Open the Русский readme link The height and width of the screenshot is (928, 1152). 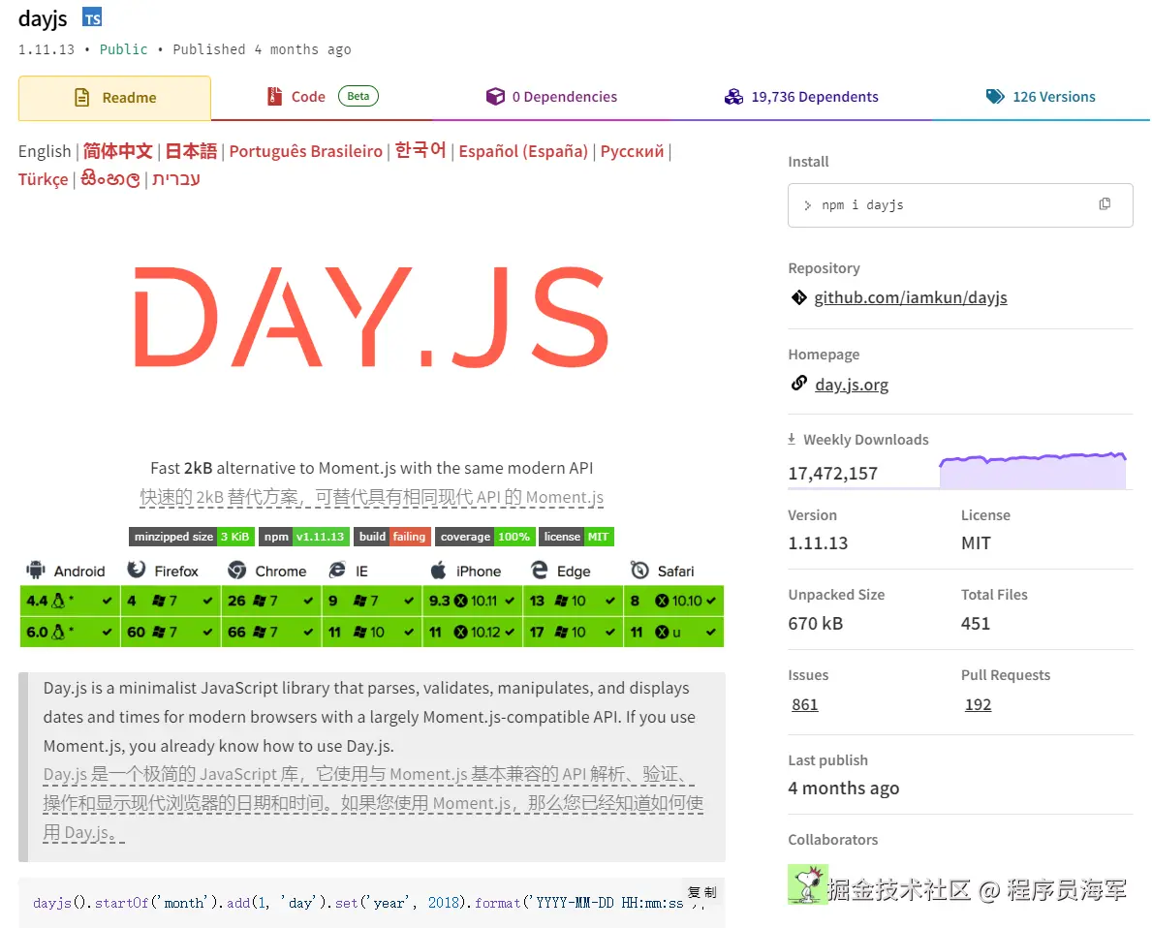(632, 151)
